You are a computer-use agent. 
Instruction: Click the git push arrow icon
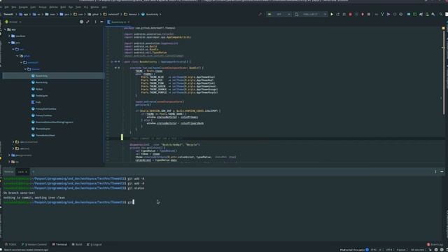pos(388,14)
